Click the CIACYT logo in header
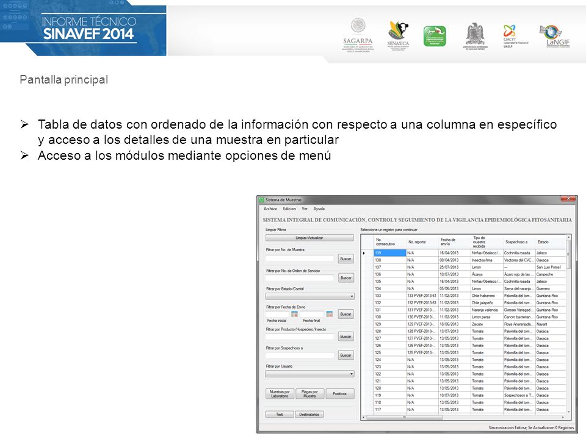The image size is (586, 439). (515, 36)
